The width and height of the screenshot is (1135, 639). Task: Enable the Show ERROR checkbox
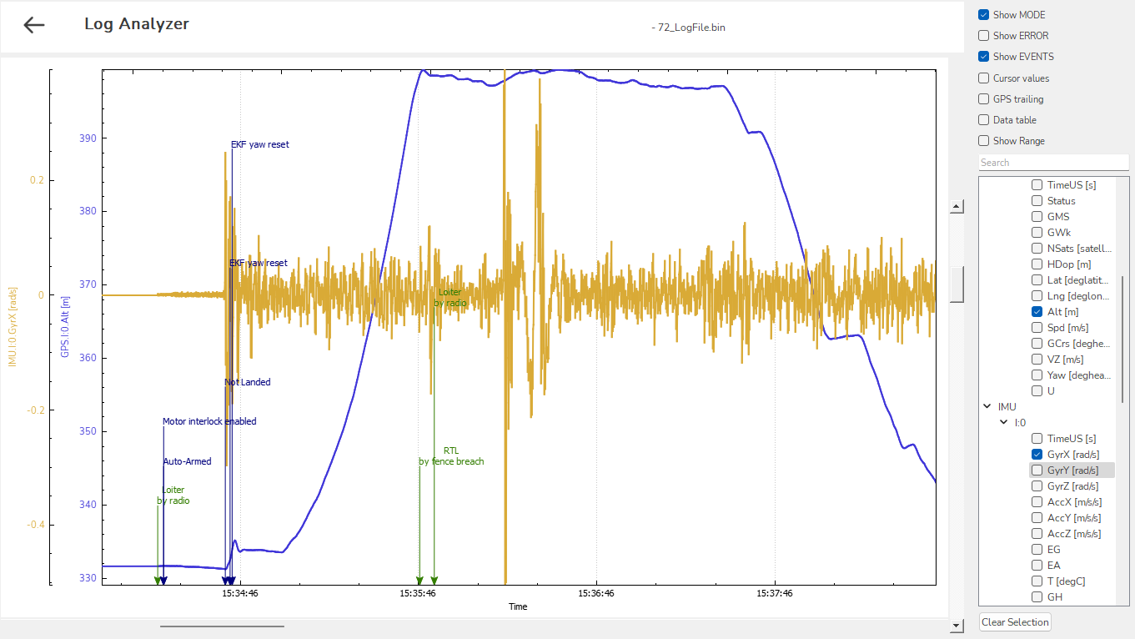(x=984, y=36)
